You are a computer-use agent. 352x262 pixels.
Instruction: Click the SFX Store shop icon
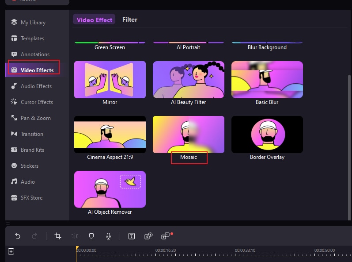coord(14,198)
